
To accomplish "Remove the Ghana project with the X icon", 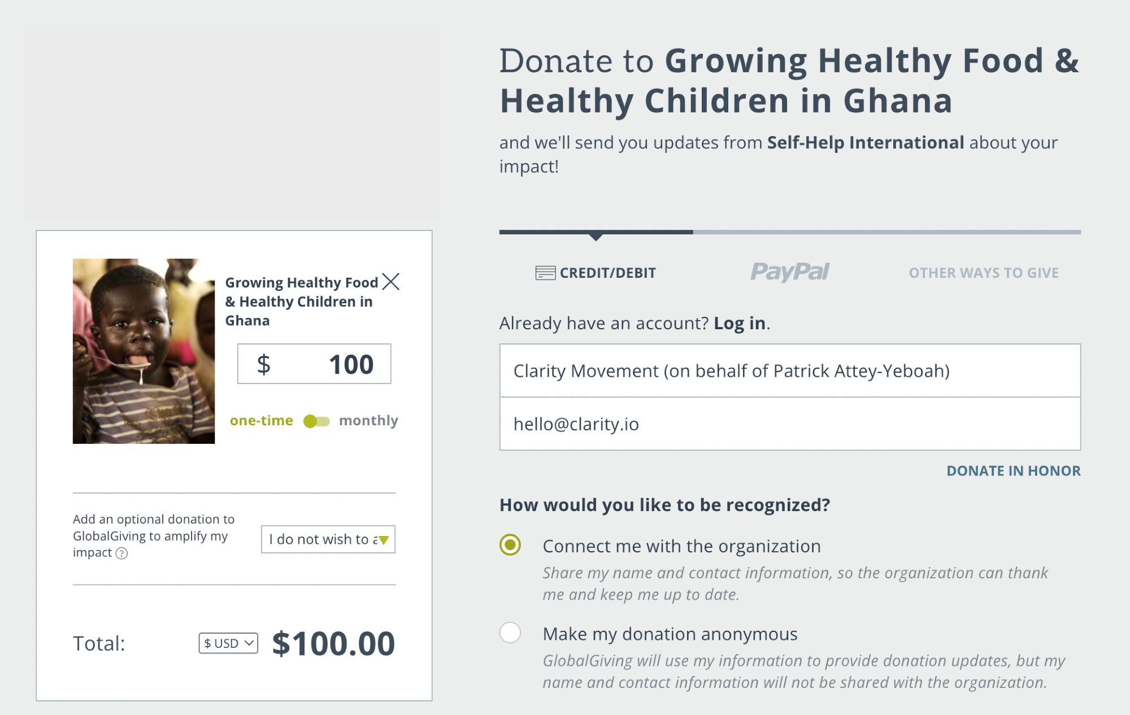I will [x=390, y=281].
